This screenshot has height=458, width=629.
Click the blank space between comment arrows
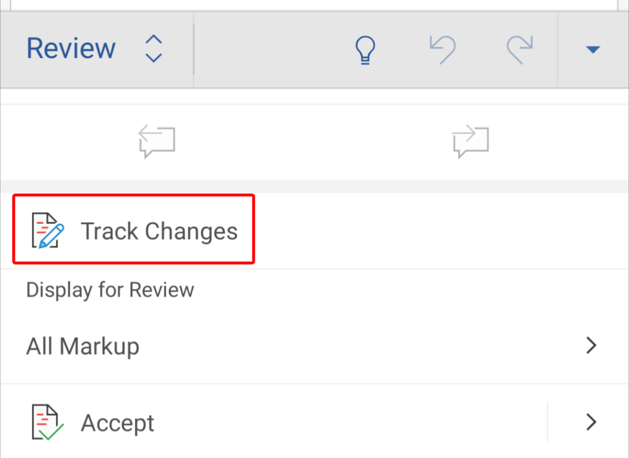pyautogui.click(x=313, y=142)
